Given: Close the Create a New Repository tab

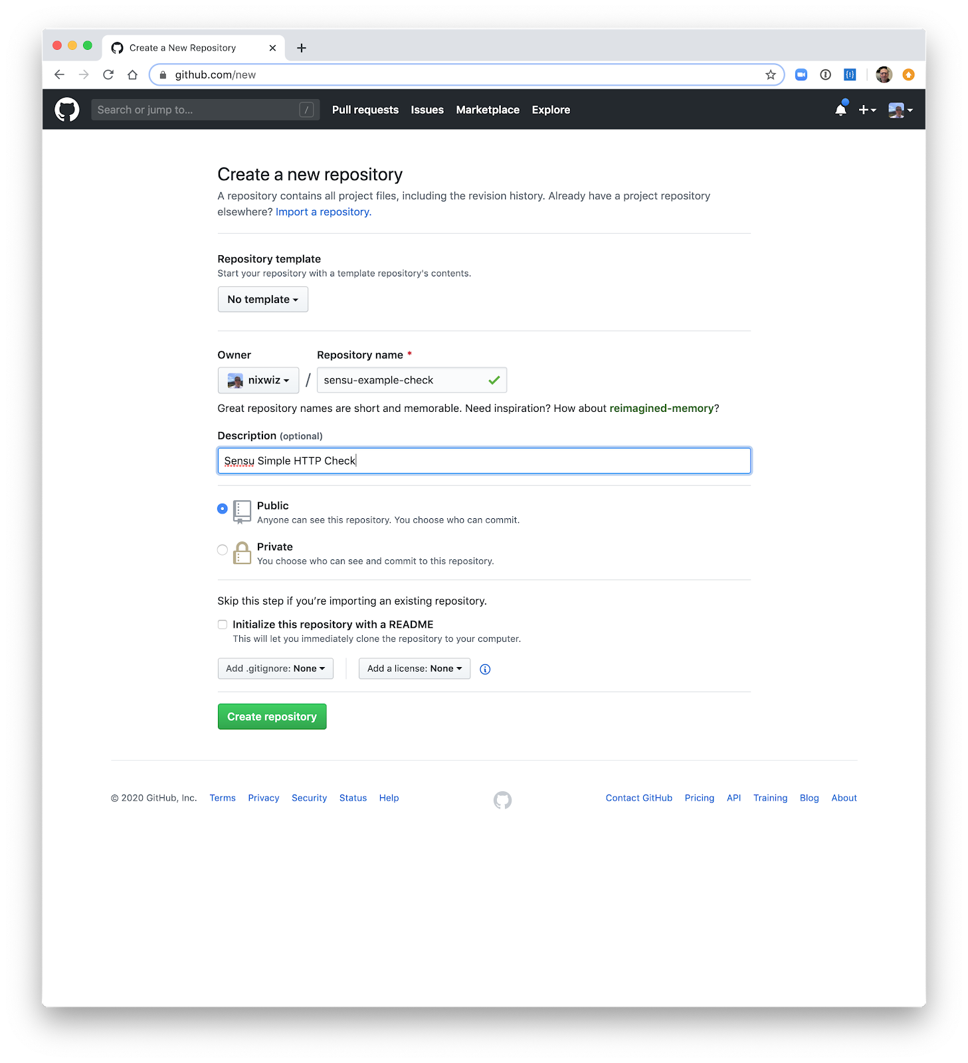Looking at the screenshot, I should click(x=272, y=48).
